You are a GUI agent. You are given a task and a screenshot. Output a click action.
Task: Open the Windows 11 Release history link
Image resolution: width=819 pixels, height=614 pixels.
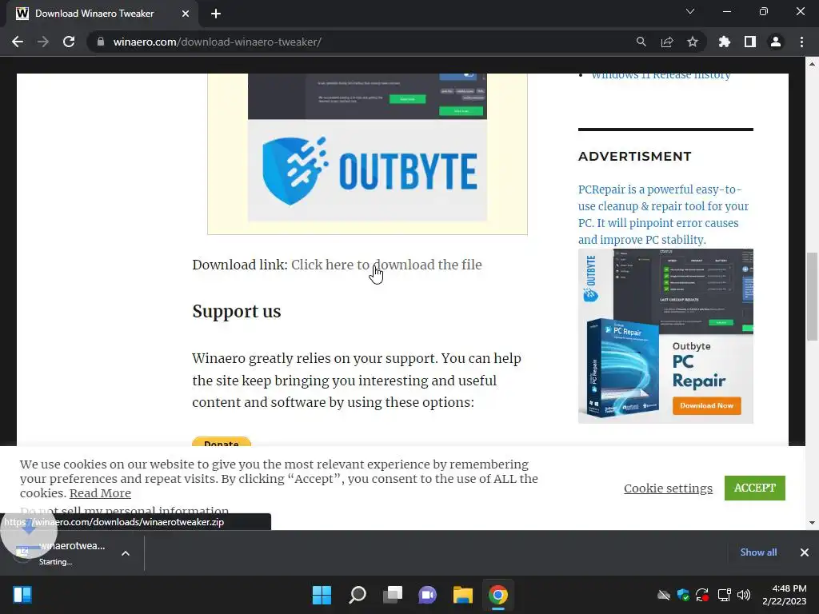(661, 76)
